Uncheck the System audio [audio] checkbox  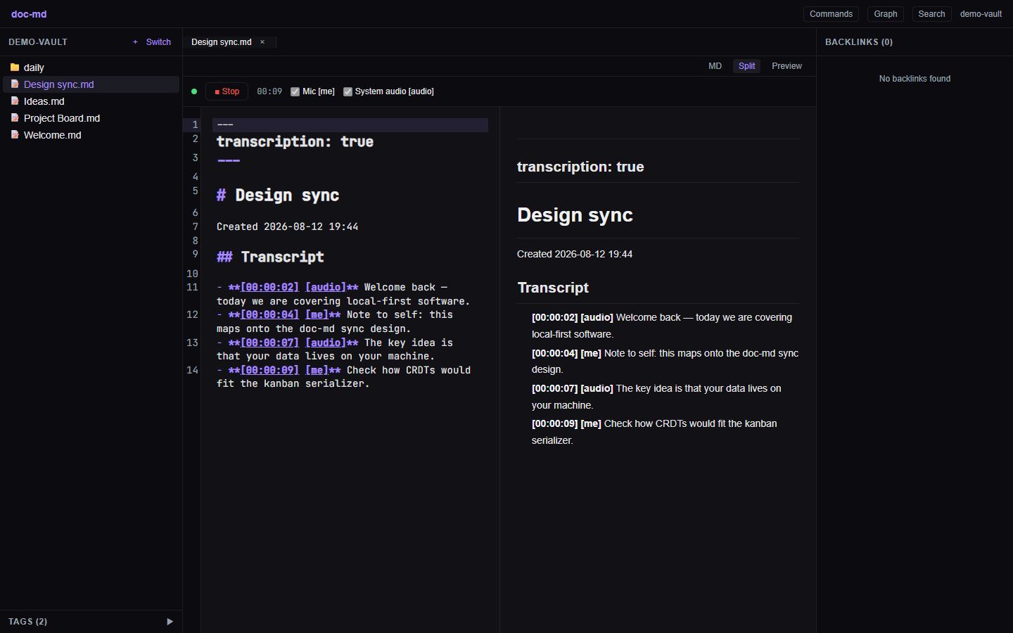(x=348, y=91)
